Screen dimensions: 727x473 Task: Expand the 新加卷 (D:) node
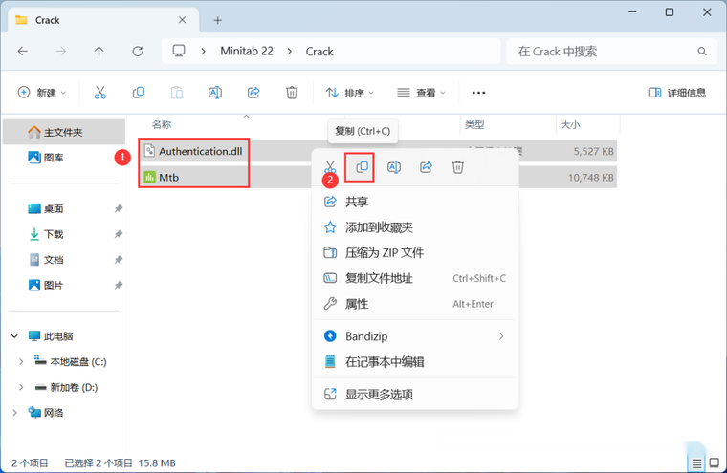21,387
